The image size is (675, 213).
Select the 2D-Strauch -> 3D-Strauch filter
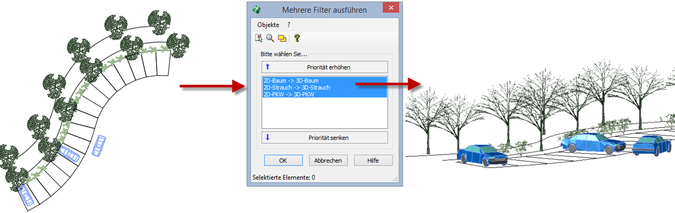pos(296,87)
